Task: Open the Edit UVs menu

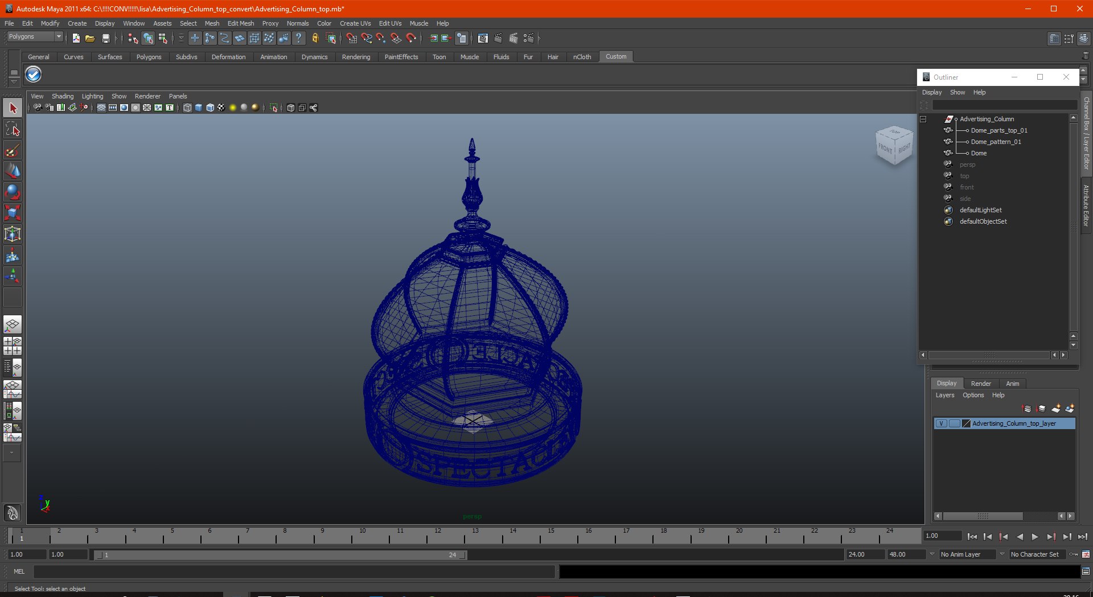Action: coord(390,23)
